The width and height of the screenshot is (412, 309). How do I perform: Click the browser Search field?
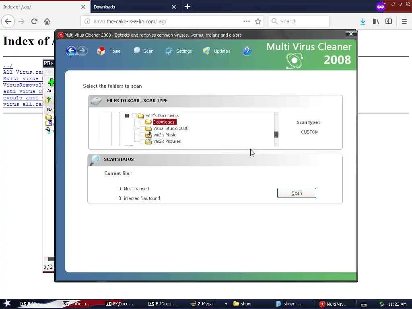pyautogui.click(x=299, y=22)
